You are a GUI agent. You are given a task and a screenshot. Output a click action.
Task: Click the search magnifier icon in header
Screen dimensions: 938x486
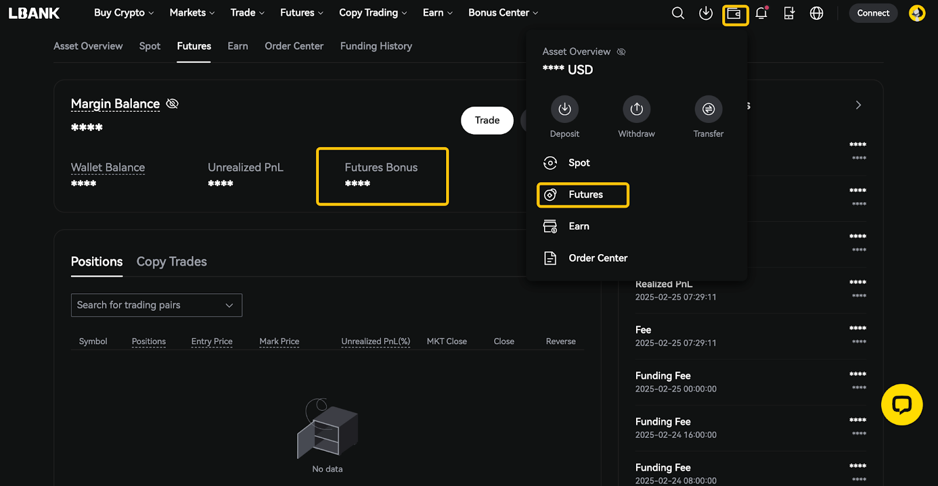coord(678,13)
